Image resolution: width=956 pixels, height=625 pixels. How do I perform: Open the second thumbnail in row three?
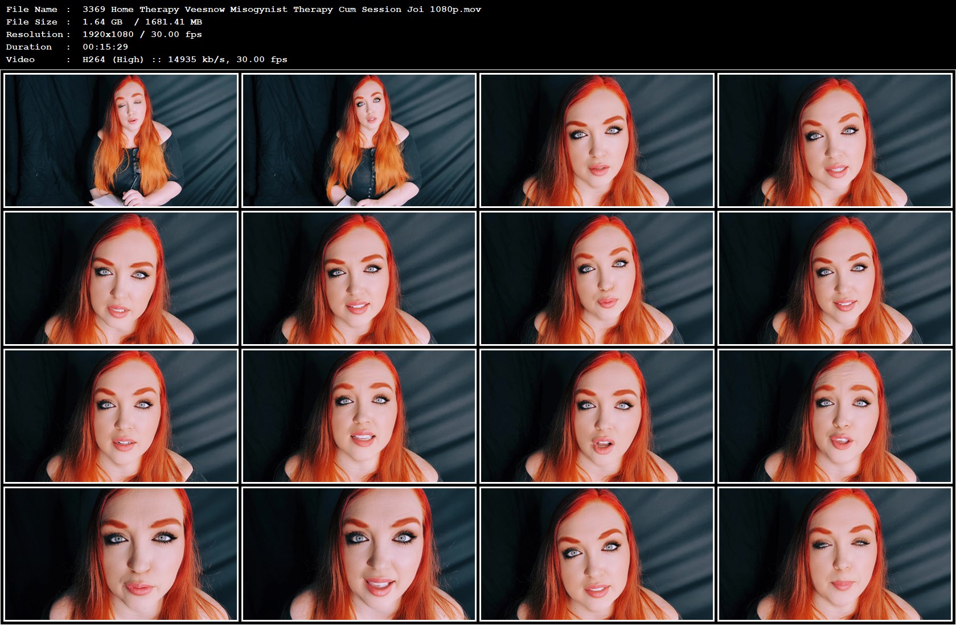359,416
